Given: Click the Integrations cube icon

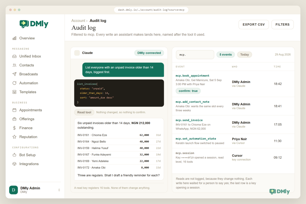Looking at the screenshot, I should pyautogui.click(x=14, y=164).
